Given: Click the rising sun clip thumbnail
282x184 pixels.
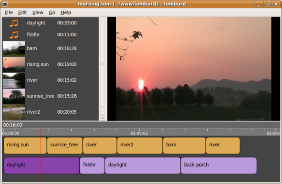Looking at the screenshot, I should point(14,64).
